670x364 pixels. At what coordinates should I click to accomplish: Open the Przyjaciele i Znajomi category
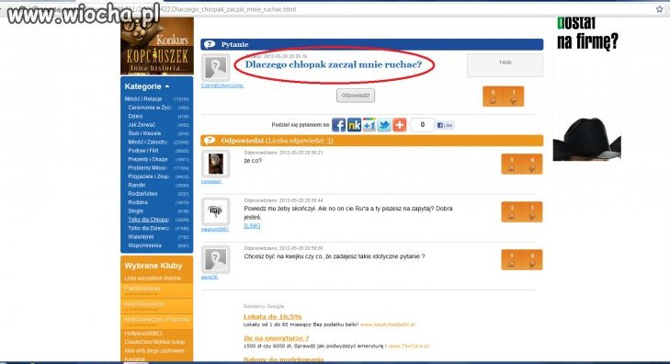[149, 176]
